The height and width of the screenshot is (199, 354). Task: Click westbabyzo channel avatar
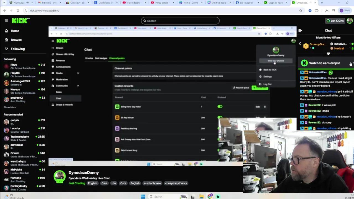[x=6, y=163]
